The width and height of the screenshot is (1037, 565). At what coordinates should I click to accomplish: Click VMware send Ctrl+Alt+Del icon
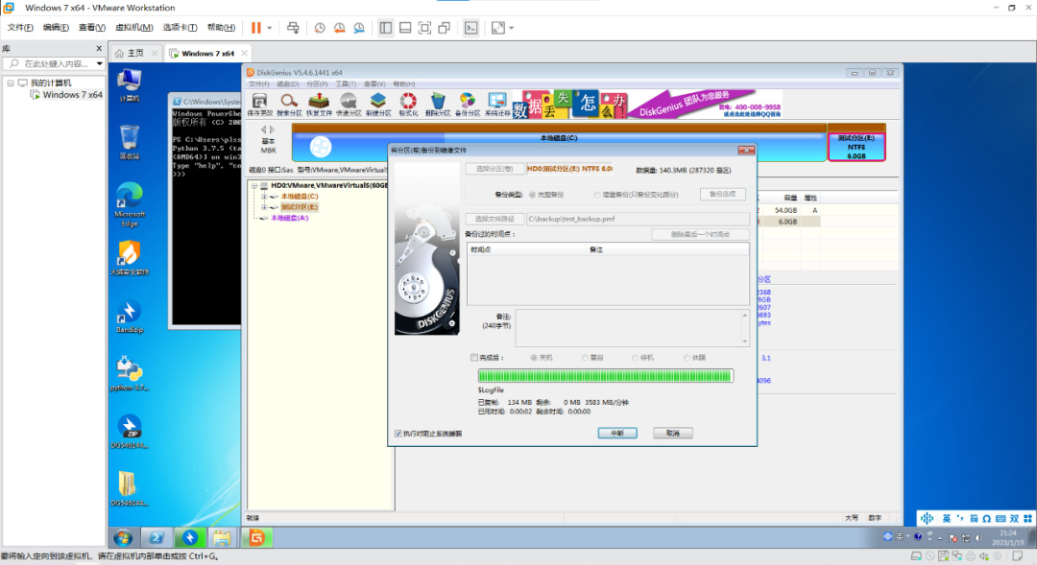293,28
